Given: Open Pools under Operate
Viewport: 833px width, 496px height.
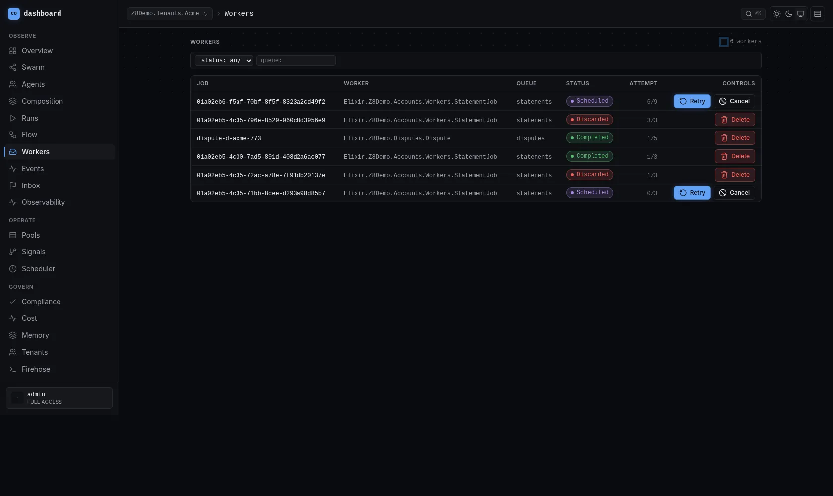Looking at the screenshot, I should coord(59,235).
